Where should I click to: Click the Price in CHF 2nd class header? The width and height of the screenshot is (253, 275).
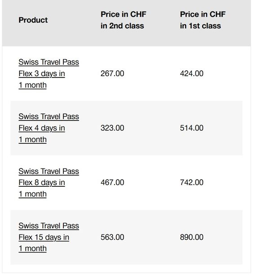[123, 20]
